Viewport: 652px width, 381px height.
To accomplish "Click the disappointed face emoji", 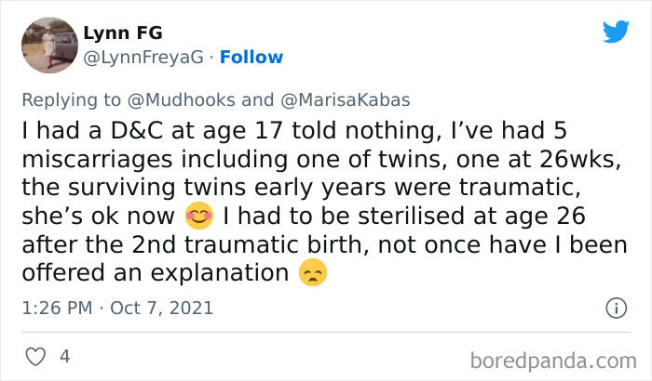I will (313, 274).
